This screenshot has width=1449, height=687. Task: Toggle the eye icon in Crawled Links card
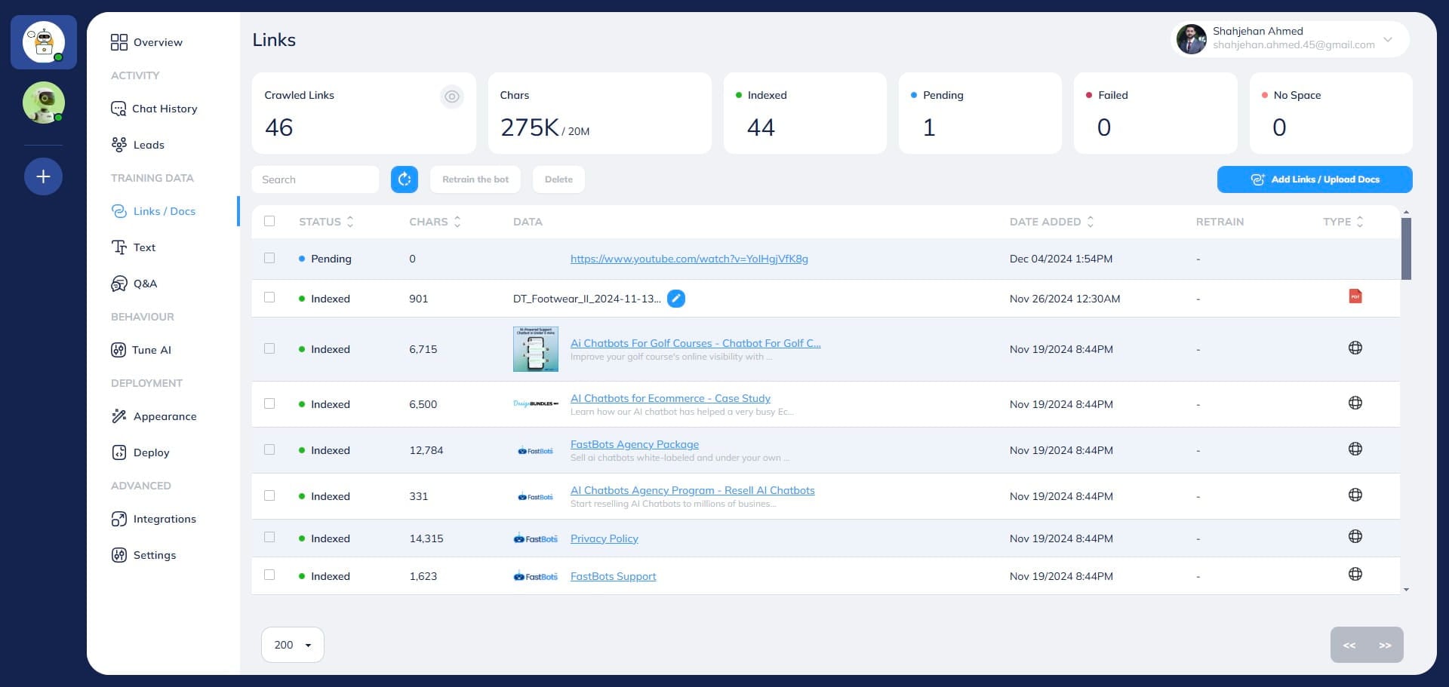click(451, 97)
